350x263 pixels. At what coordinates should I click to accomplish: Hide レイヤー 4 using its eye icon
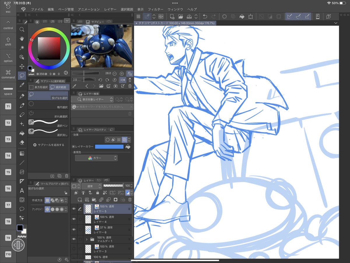74,219
